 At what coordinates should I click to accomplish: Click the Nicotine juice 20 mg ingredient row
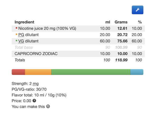(78, 28)
